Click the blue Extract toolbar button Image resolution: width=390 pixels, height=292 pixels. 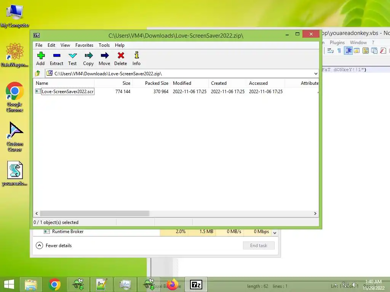pos(56,59)
